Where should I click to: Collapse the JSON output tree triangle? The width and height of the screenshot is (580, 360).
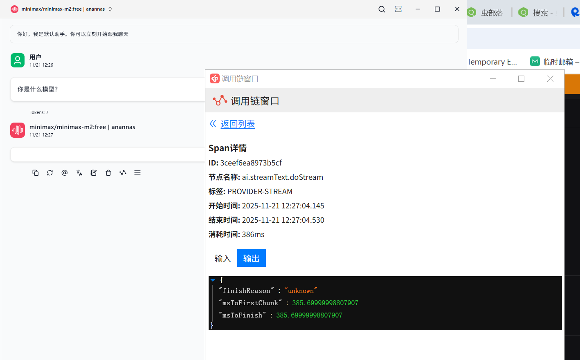pos(213,280)
